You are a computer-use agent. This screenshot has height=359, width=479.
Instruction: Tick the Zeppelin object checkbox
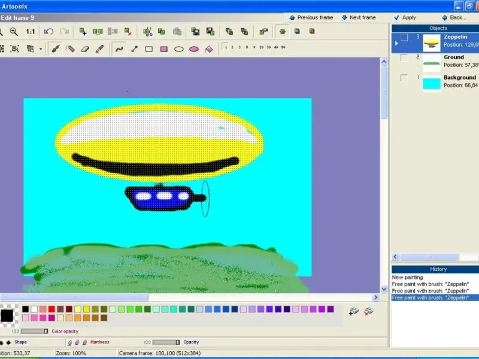click(404, 37)
